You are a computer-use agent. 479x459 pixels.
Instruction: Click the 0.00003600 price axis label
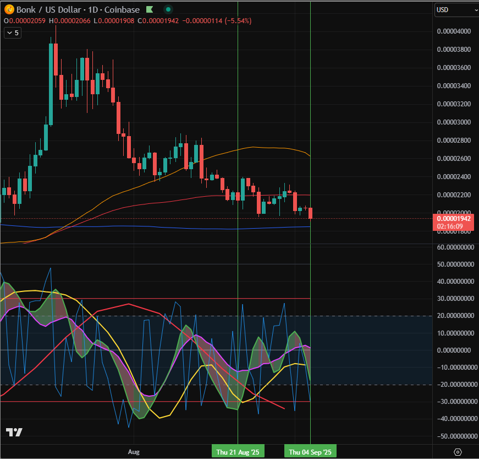(454, 68)
